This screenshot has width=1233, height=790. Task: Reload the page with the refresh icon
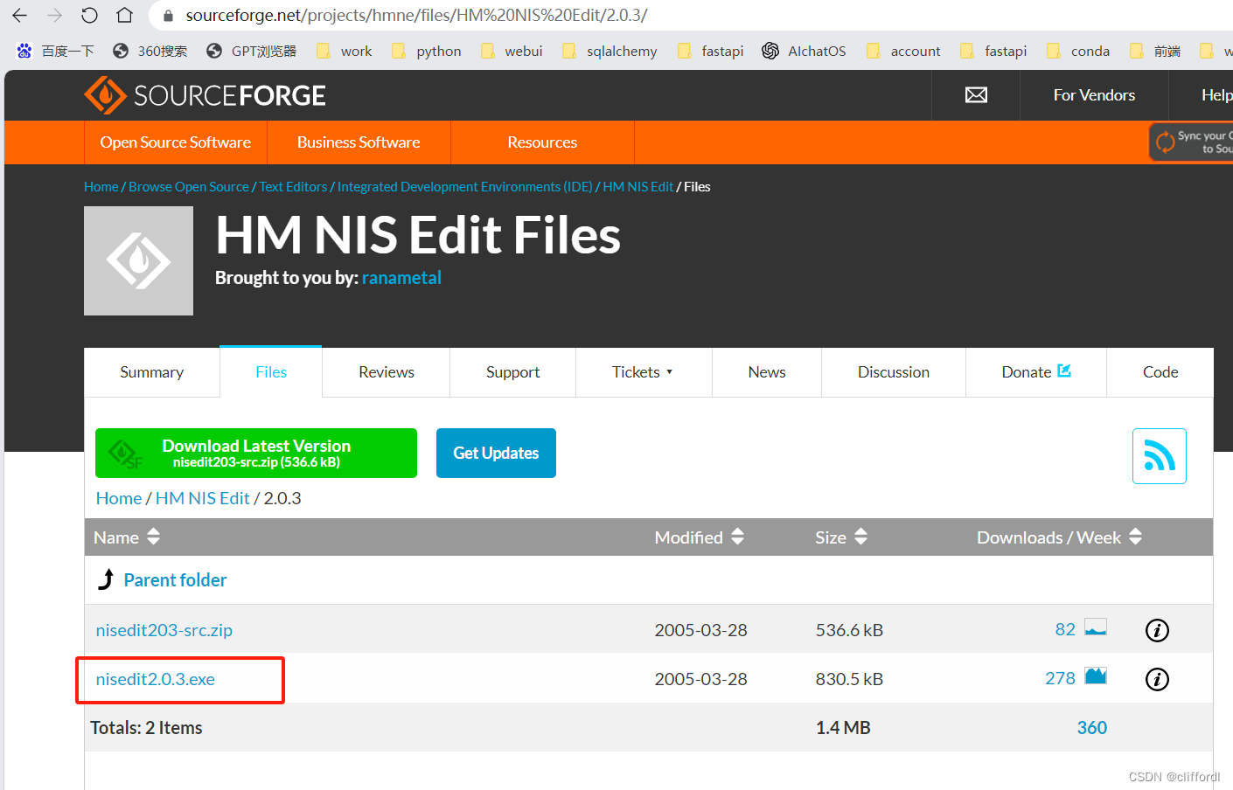(x=89, y=15)
